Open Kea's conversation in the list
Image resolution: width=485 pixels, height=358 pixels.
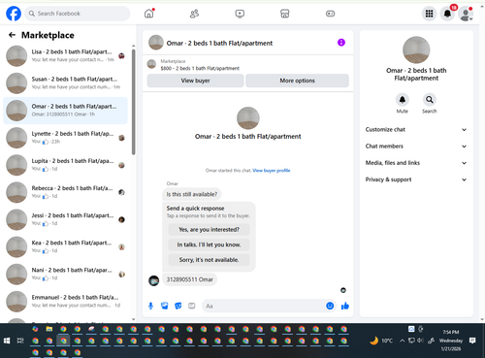click(x=65, y=246)
